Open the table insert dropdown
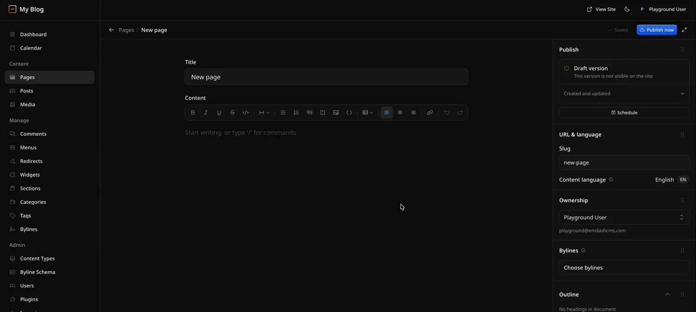The image size is (696, 312). [368, 113]
